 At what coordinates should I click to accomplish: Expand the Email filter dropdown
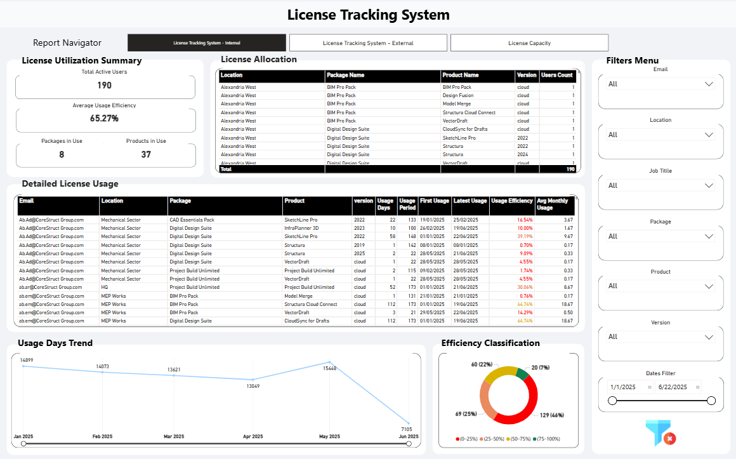[x=661, y=84]
